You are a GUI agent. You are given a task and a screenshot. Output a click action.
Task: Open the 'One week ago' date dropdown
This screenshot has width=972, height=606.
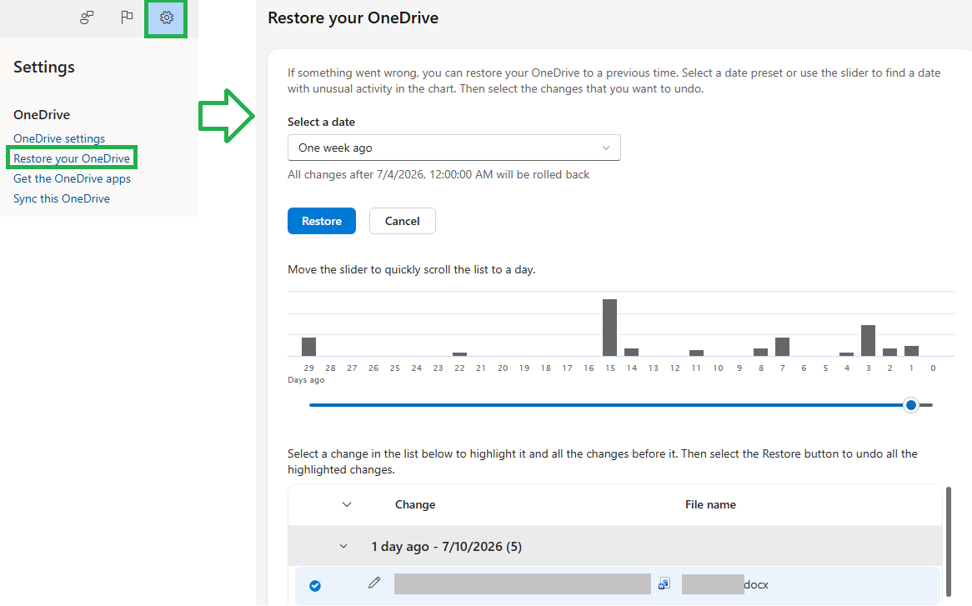453,148
